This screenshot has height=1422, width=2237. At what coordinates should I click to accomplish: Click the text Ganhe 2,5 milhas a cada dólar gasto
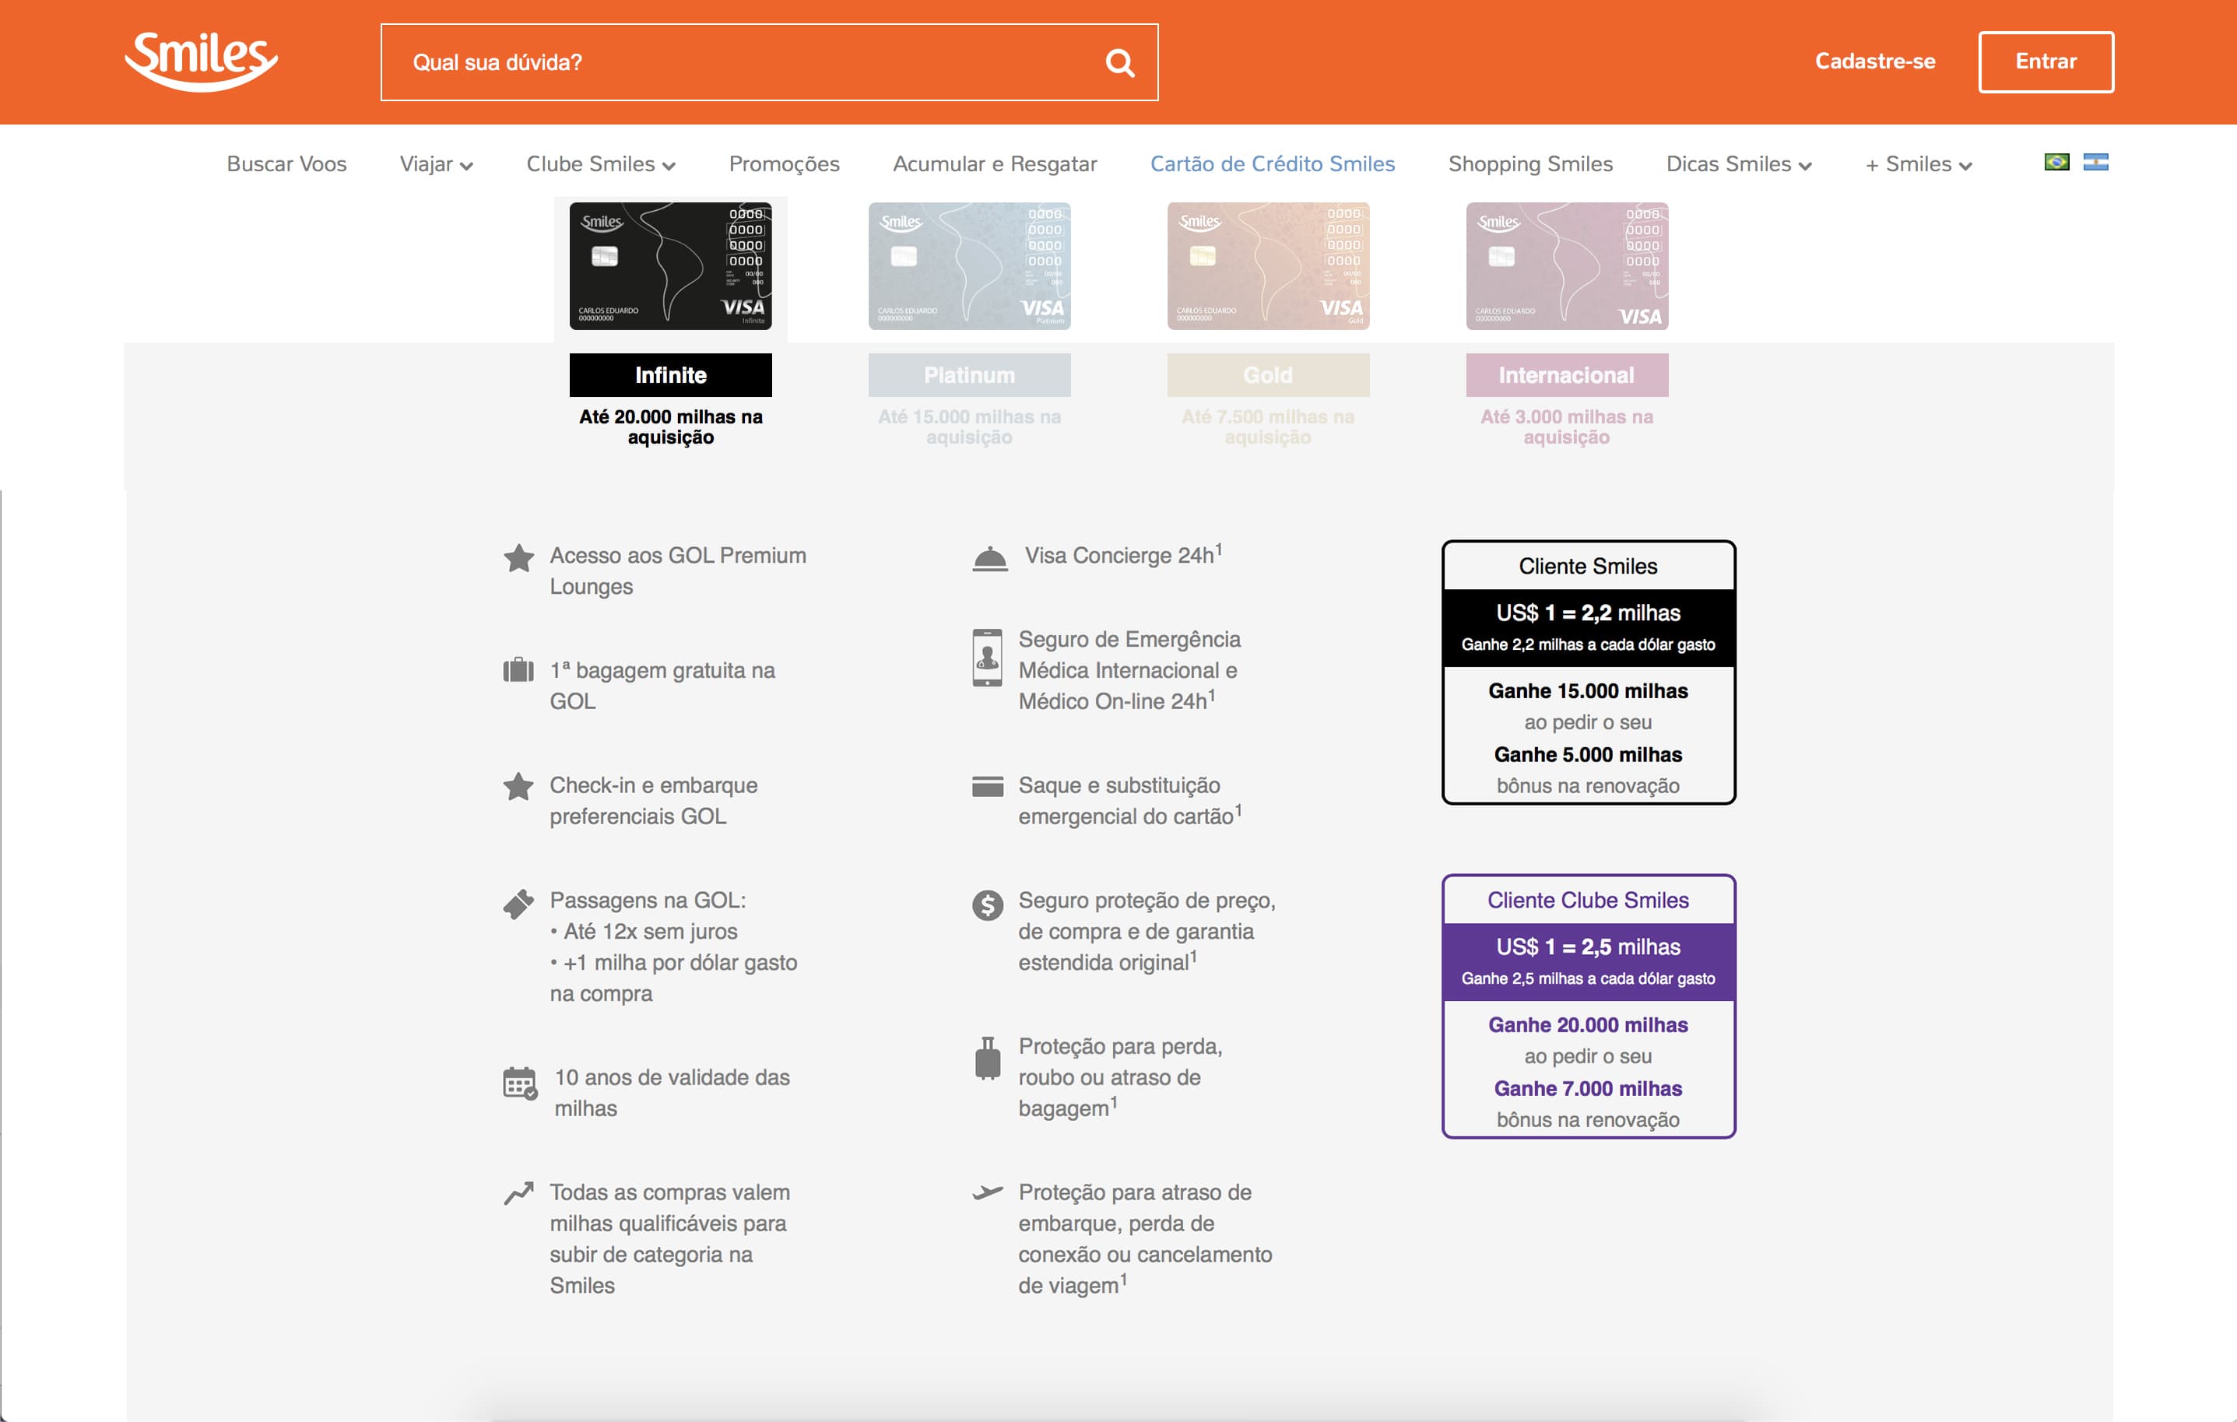(1589, 979)
